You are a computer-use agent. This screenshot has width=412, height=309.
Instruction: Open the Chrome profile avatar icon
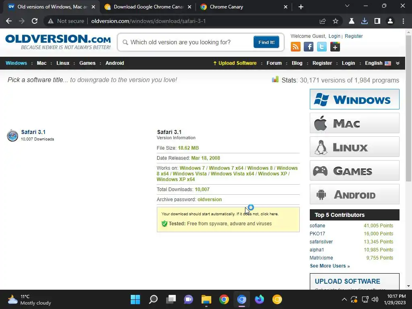click(x=390, y=21)
